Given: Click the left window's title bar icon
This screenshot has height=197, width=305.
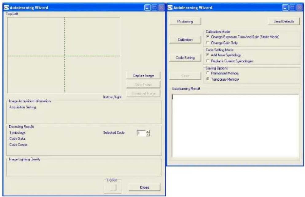Looking at the screenshot, I should (x=6, y=8).
